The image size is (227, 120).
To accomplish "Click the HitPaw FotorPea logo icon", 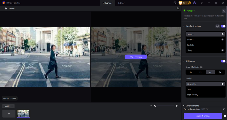I will (4, 3).
